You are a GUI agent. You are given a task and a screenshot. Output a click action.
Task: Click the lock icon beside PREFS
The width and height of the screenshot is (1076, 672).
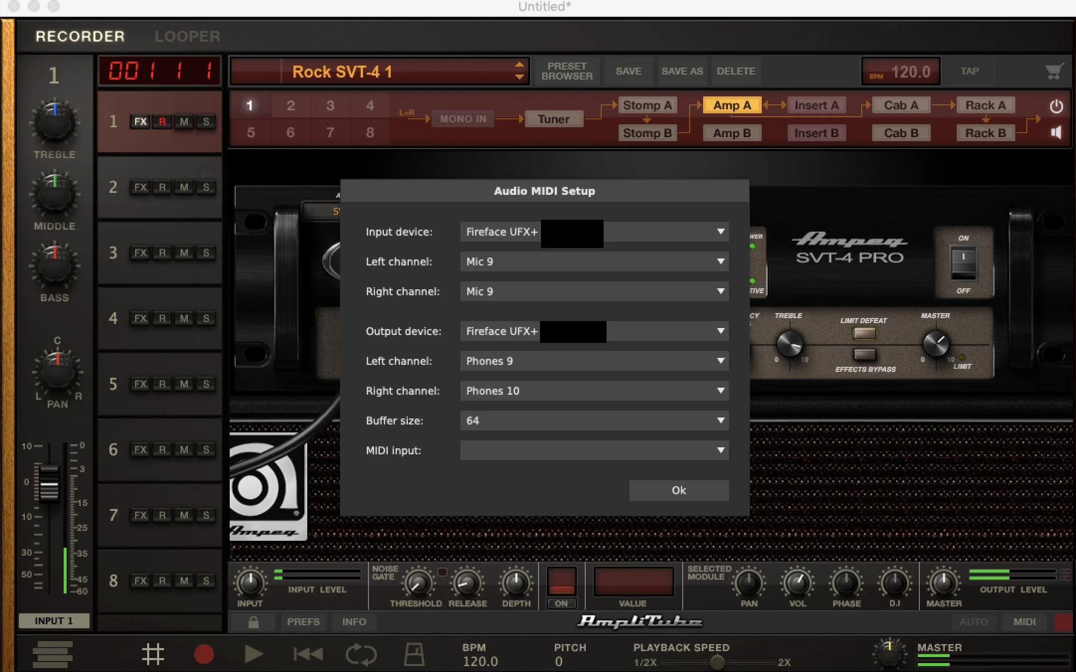click(254, 622)
